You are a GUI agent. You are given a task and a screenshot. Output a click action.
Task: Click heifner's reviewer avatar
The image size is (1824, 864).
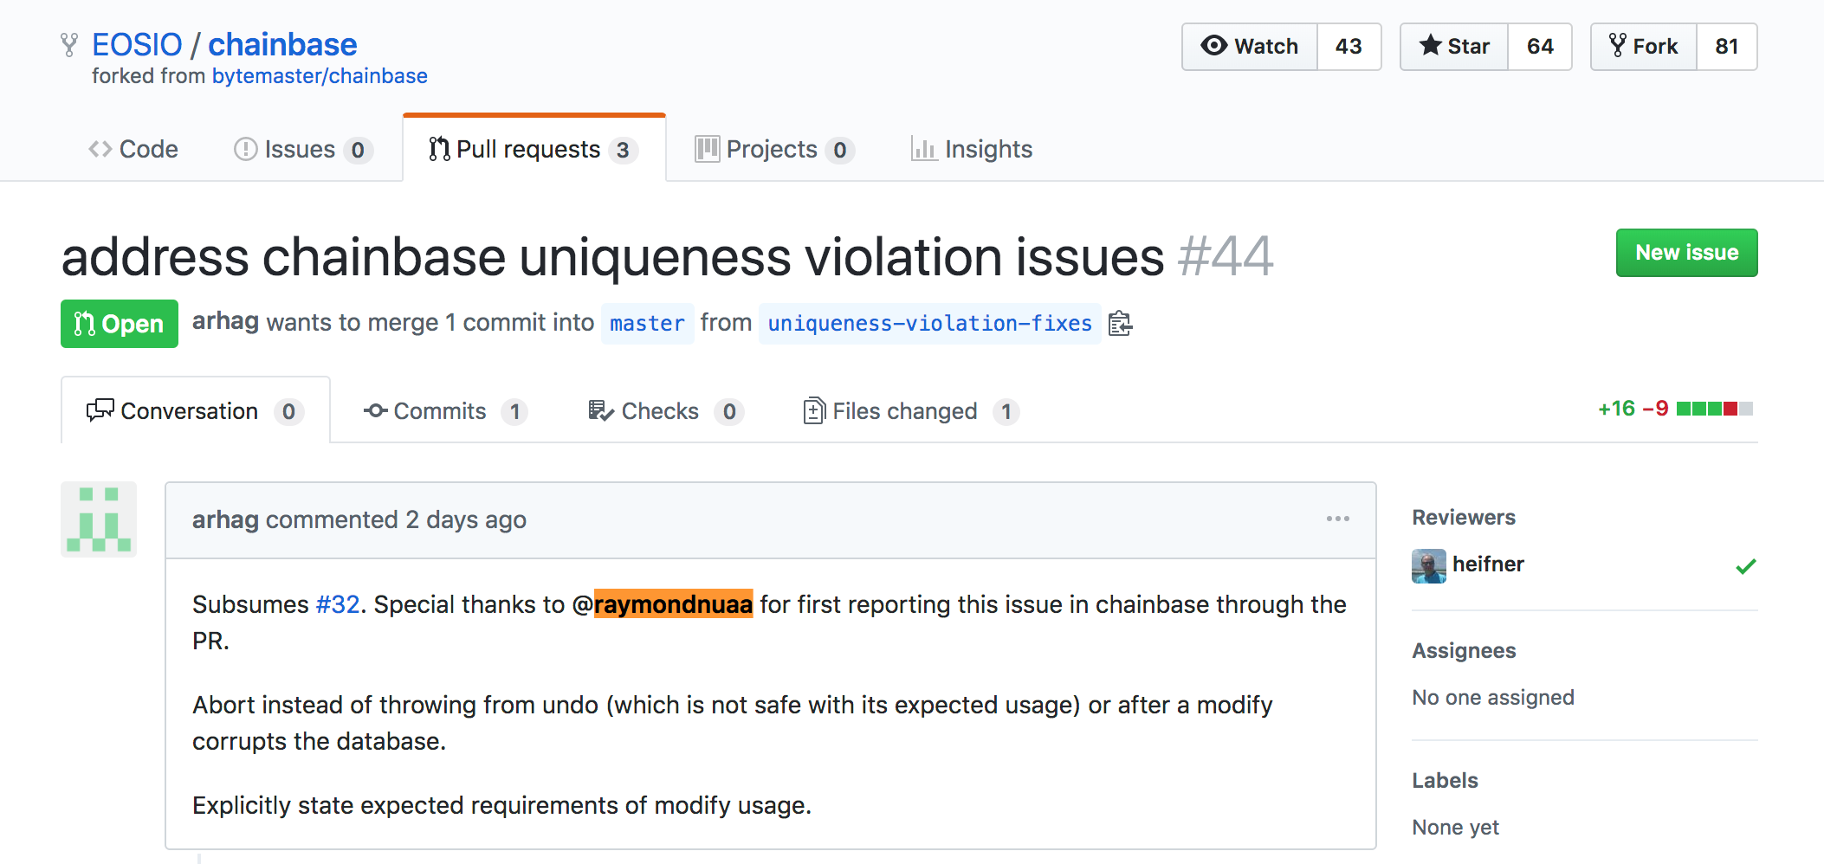pyautogui.click(x=1429, y=566)
